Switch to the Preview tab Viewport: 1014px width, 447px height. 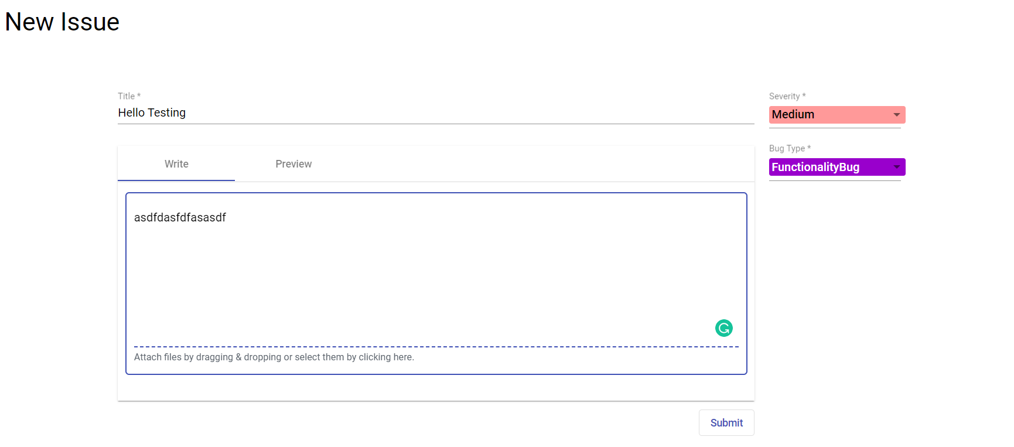tap(293, 164)
